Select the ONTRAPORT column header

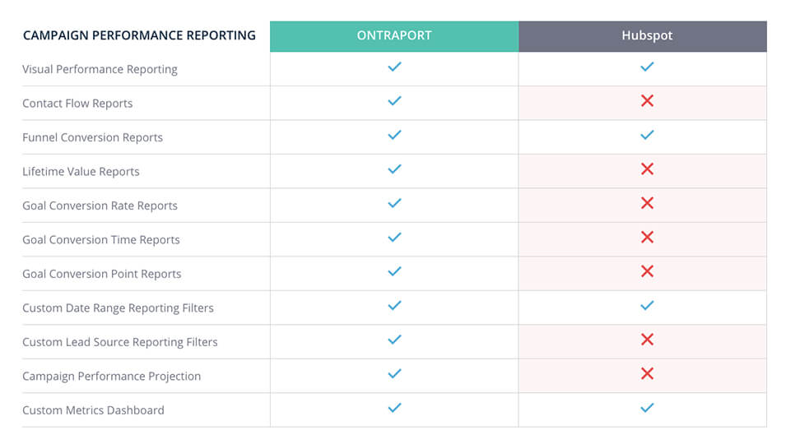click(394, 36)
